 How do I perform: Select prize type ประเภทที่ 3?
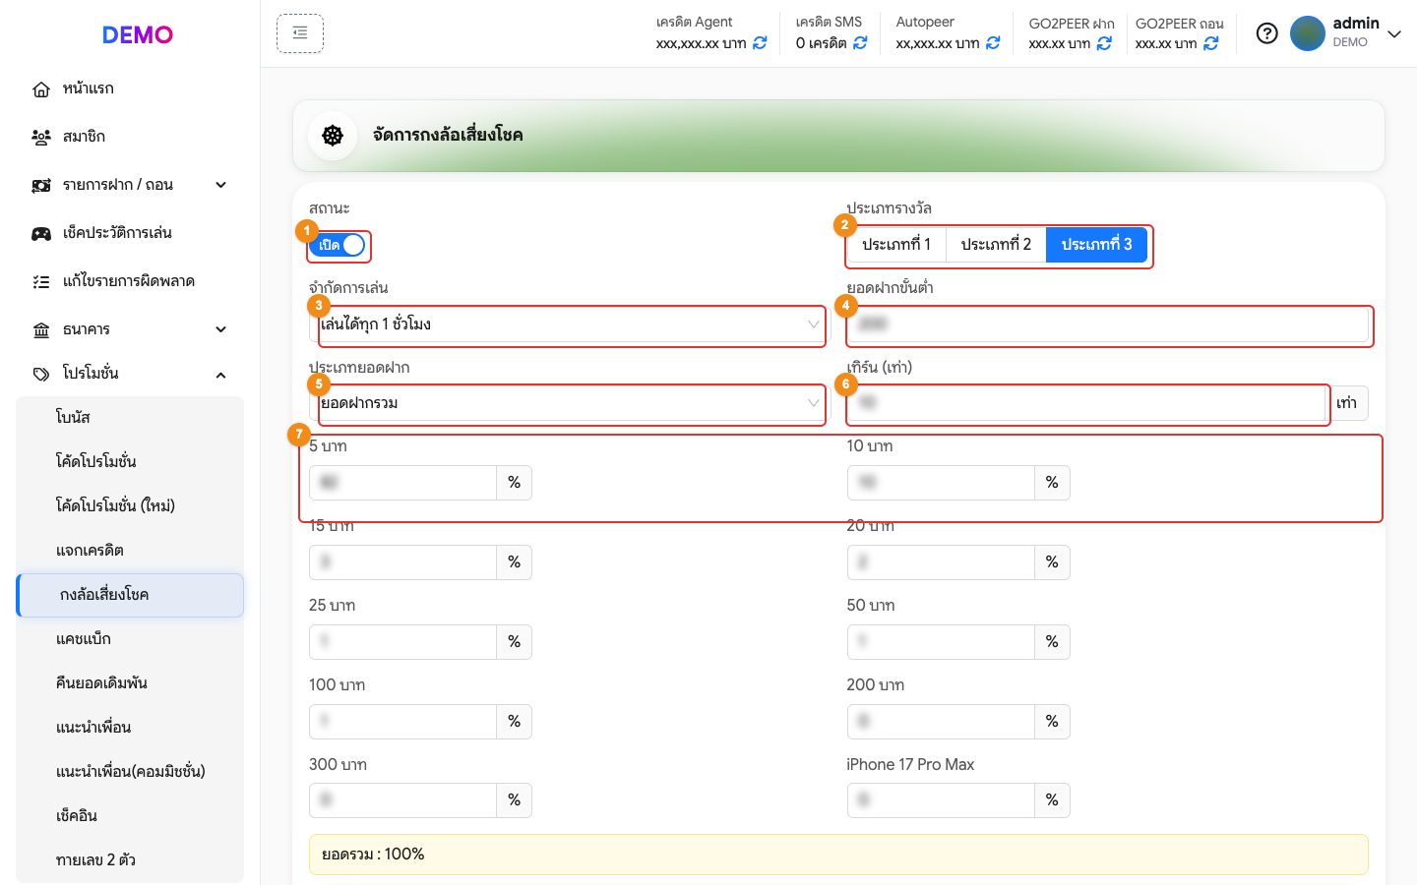(1096, 245)
